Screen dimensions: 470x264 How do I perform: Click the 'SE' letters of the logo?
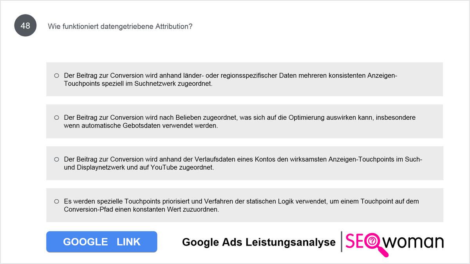pos(354,241)
